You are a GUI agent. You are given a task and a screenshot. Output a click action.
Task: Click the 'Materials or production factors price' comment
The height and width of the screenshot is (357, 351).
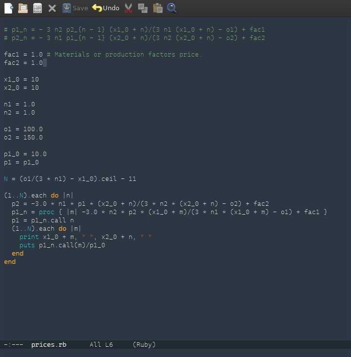tap(124, 55)
